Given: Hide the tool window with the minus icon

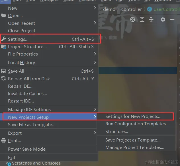Looking at the screenshot, I should pos(172,19).
